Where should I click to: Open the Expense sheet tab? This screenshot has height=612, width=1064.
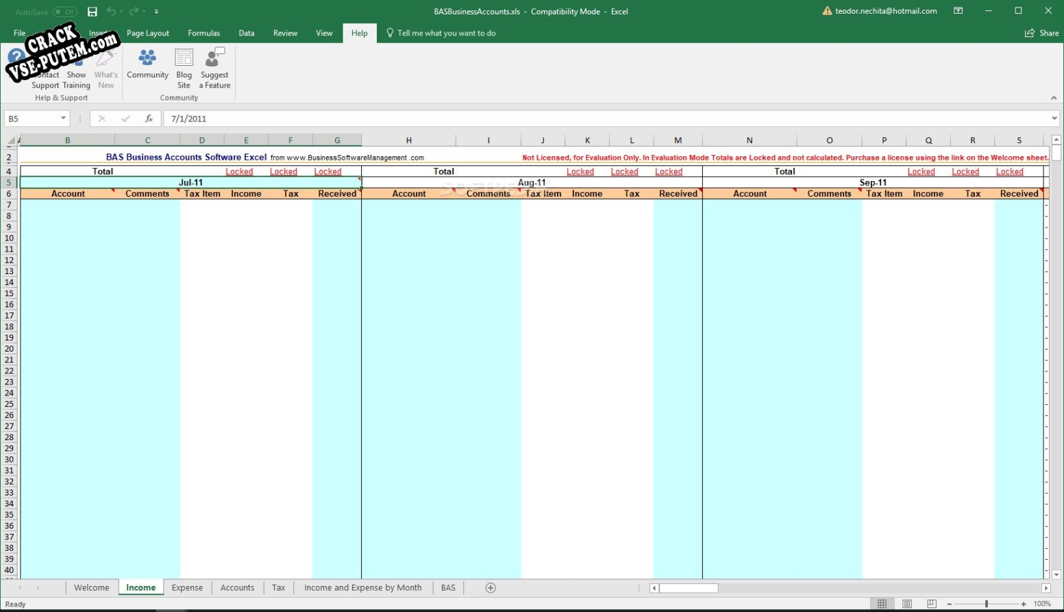click(187, 588)
